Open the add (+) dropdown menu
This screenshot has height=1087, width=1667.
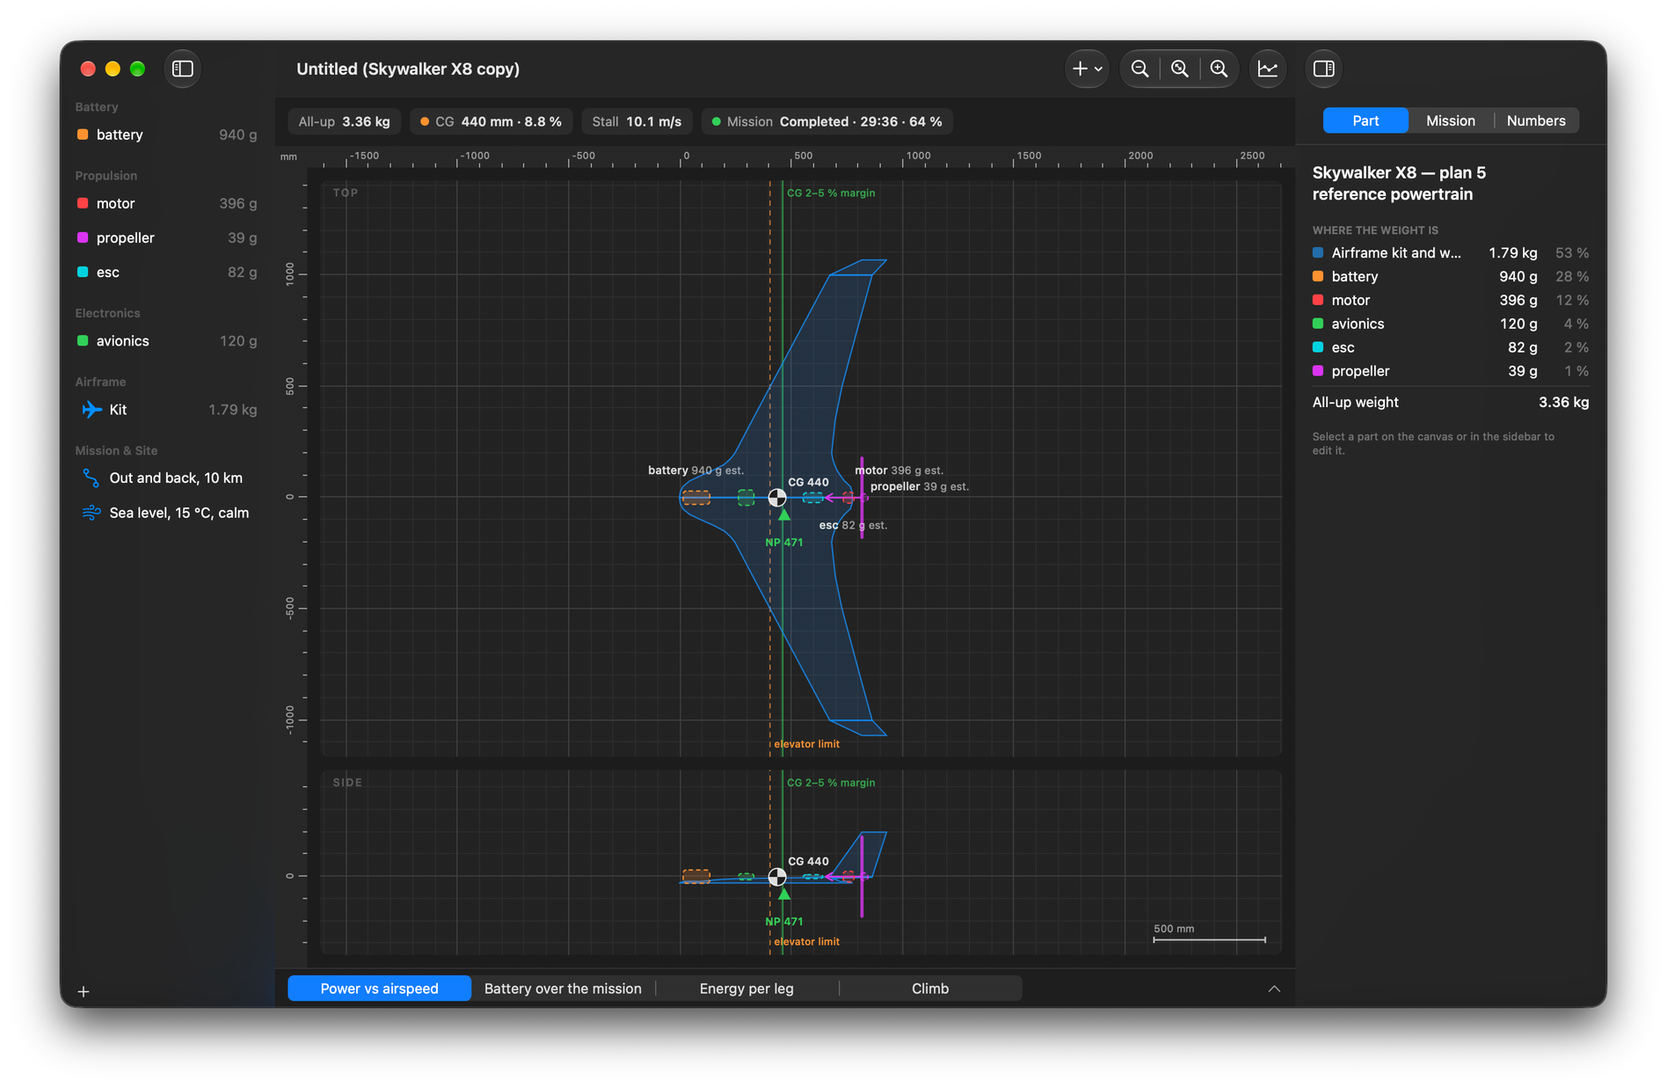(x=1087, y=69)
